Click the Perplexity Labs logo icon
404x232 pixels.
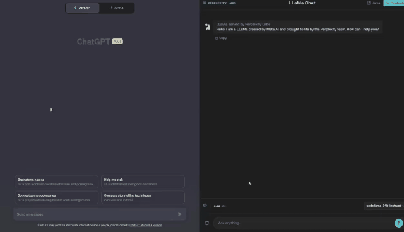[x=205, y=3]
